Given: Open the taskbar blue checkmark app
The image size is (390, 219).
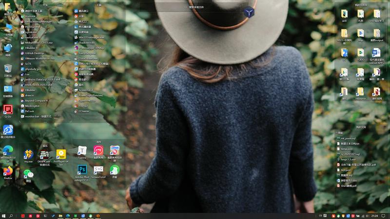Looking at the screenshot, I should click(x=53, y=216).
